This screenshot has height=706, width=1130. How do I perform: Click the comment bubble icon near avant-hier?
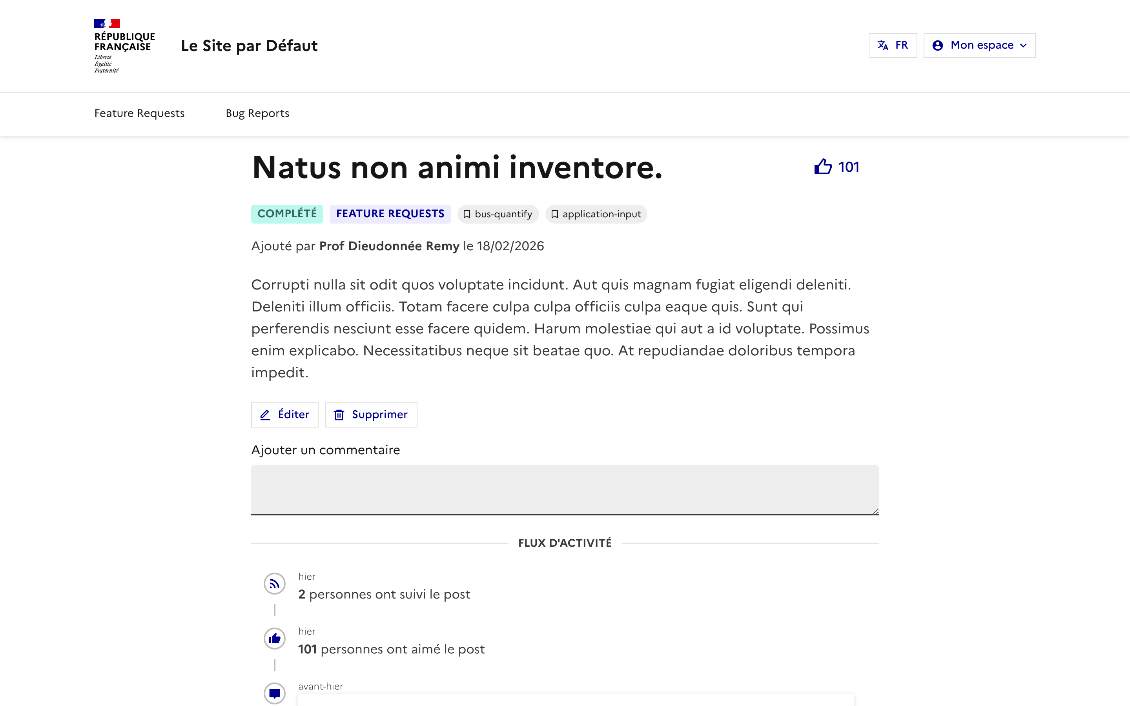tap(275, 693)
